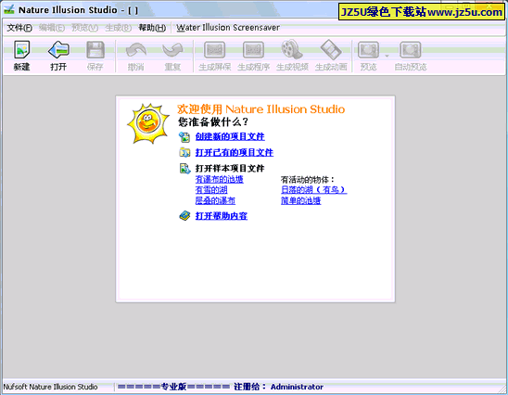Click the 生成动画 filmstrip icon
The image size is (508, 395).
tap(331, 50)
